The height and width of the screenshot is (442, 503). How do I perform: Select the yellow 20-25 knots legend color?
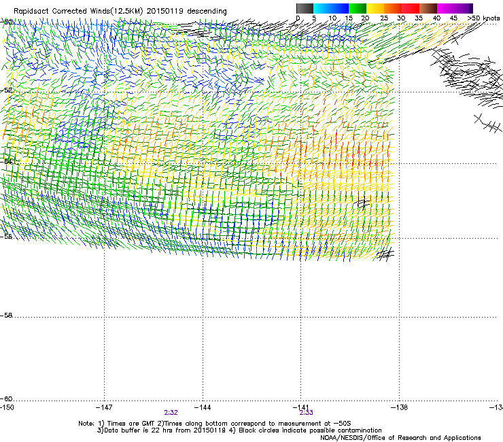(375, 8)
